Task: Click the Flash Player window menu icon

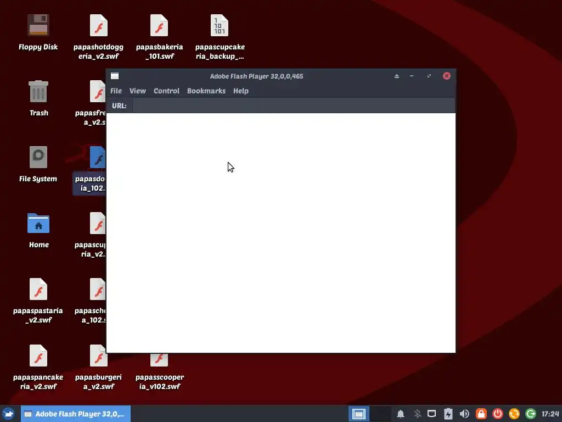Action: [115, 76]
